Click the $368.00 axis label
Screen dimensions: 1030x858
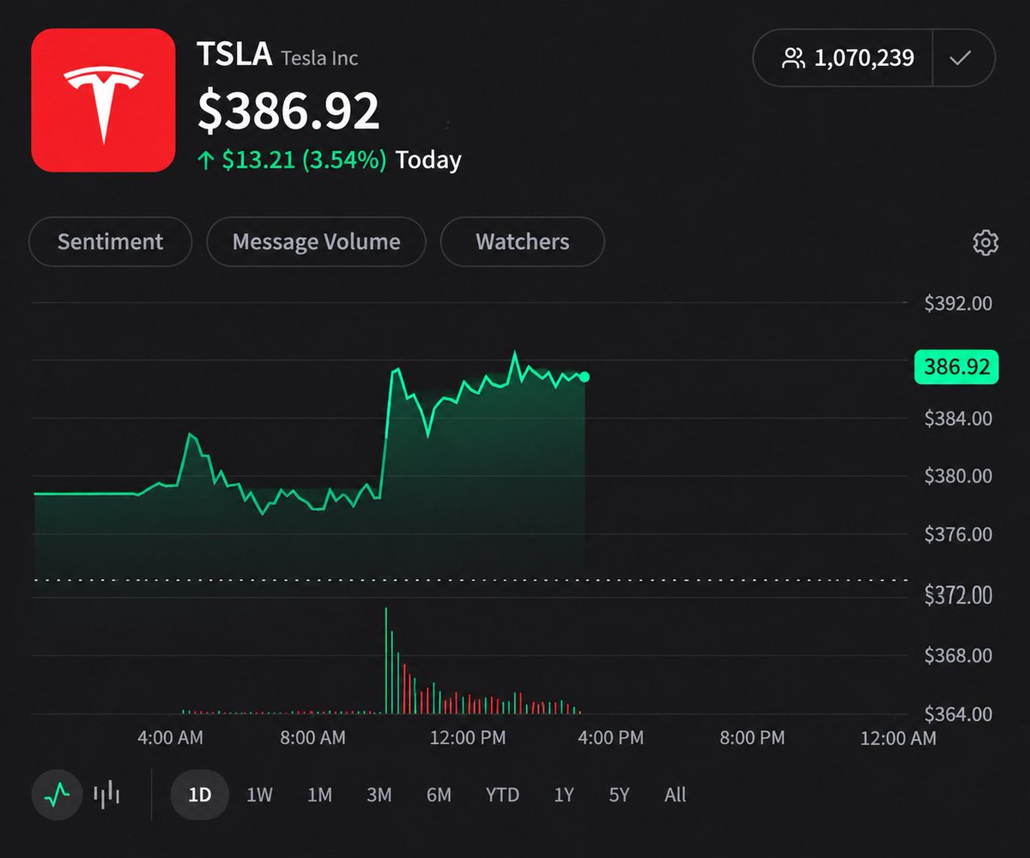click(958, 656)
